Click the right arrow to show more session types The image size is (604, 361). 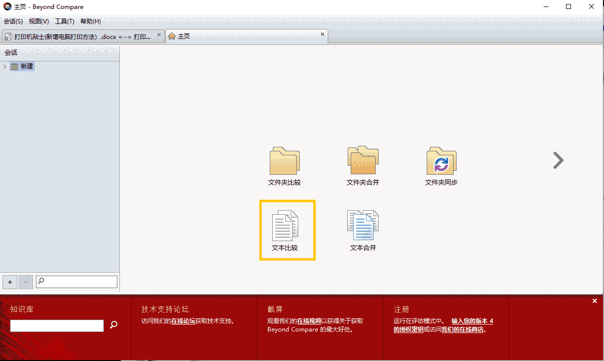pyautogui.click(x=558, y=160)
